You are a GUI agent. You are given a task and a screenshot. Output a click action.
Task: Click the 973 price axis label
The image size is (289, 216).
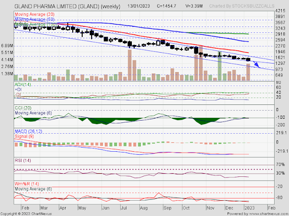(279, 69)
